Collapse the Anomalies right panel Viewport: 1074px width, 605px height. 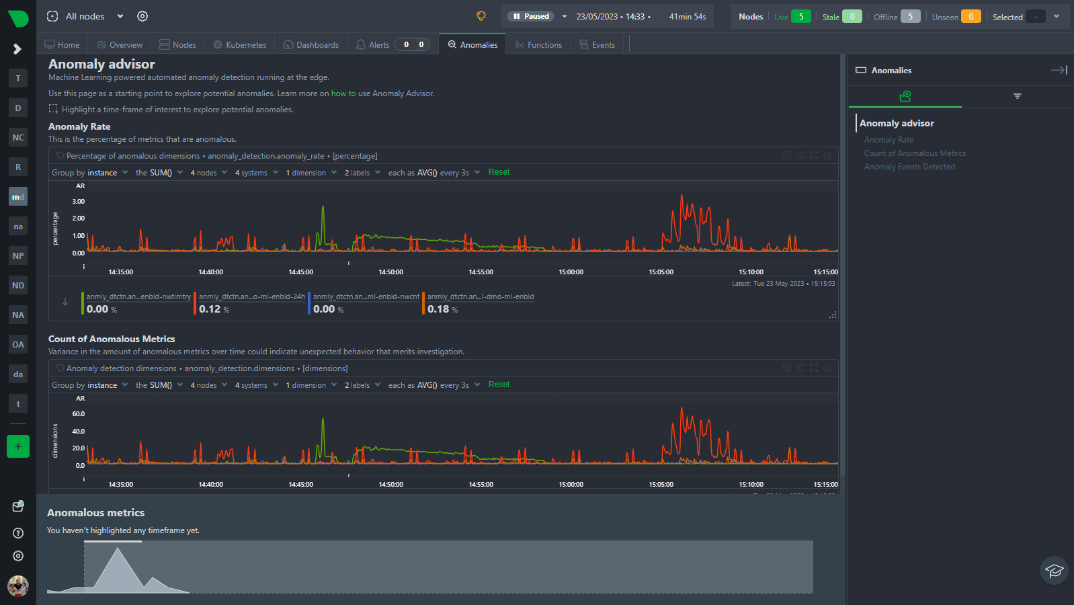(1059, 70)
